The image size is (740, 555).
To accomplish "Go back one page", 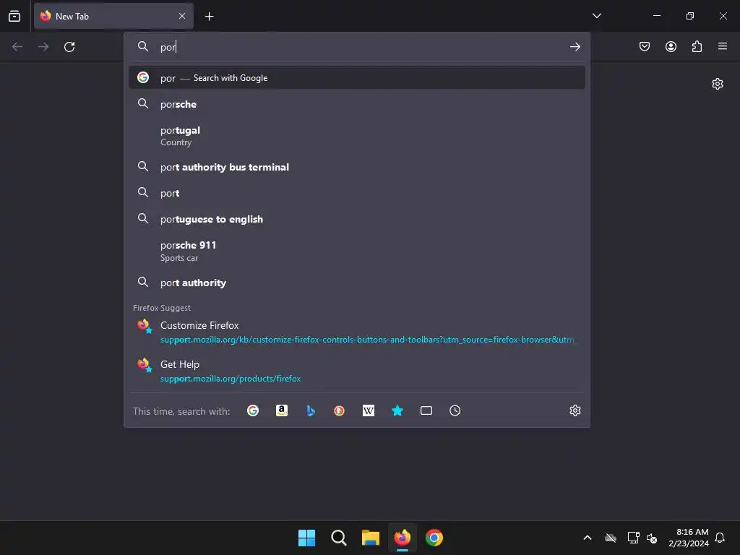I will (x=17, y=47).
